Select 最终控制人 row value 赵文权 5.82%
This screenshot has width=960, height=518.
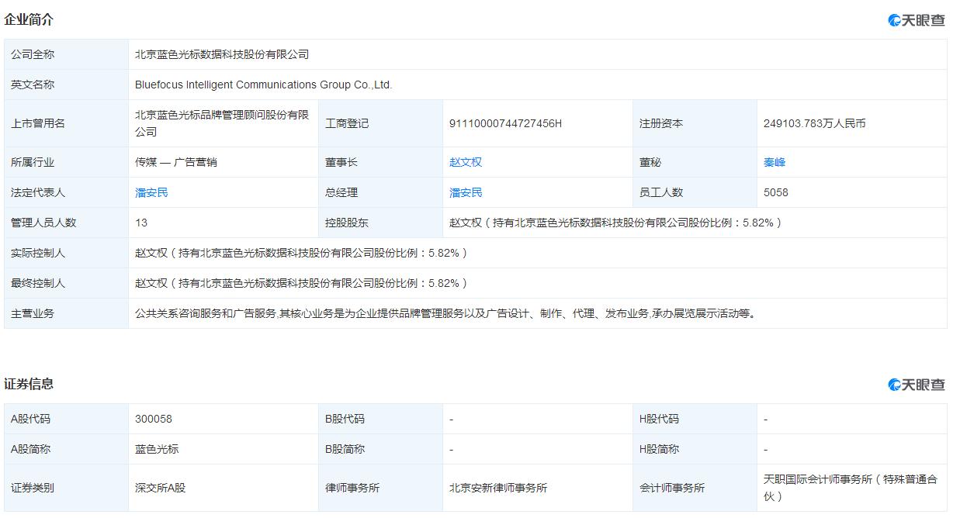(x=301, y=283)
